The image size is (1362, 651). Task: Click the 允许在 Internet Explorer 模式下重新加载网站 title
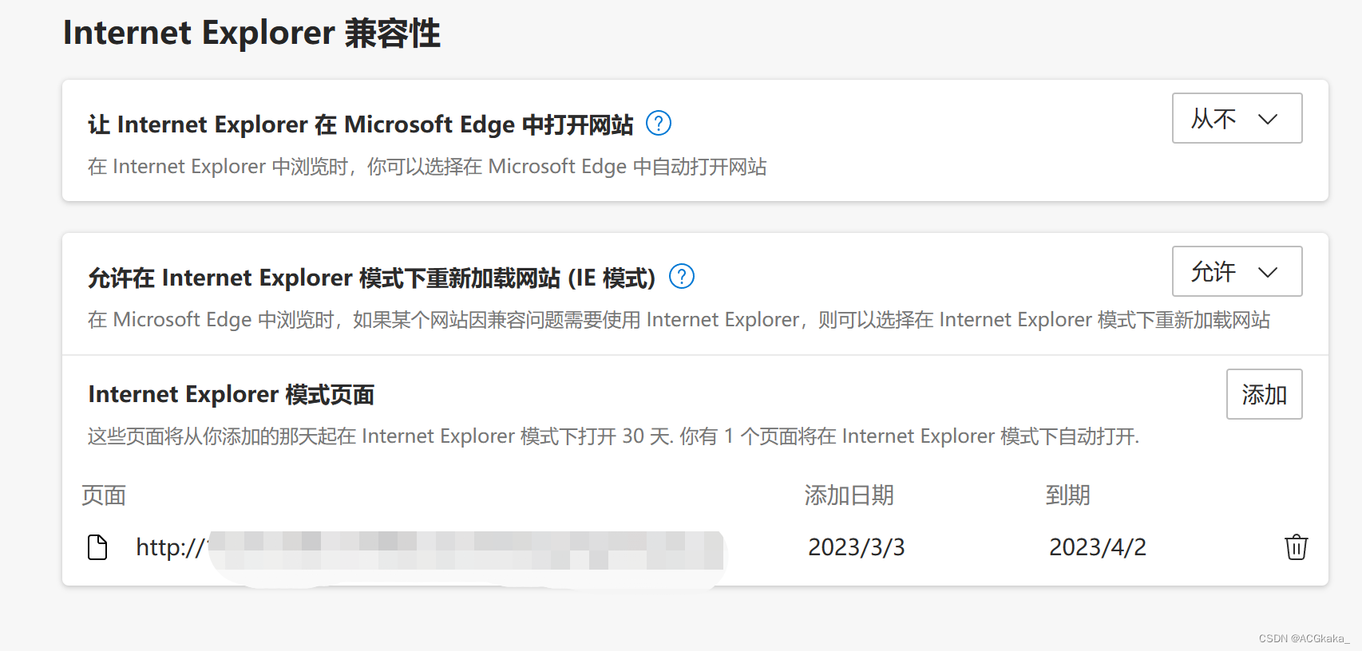click(371, 278)
